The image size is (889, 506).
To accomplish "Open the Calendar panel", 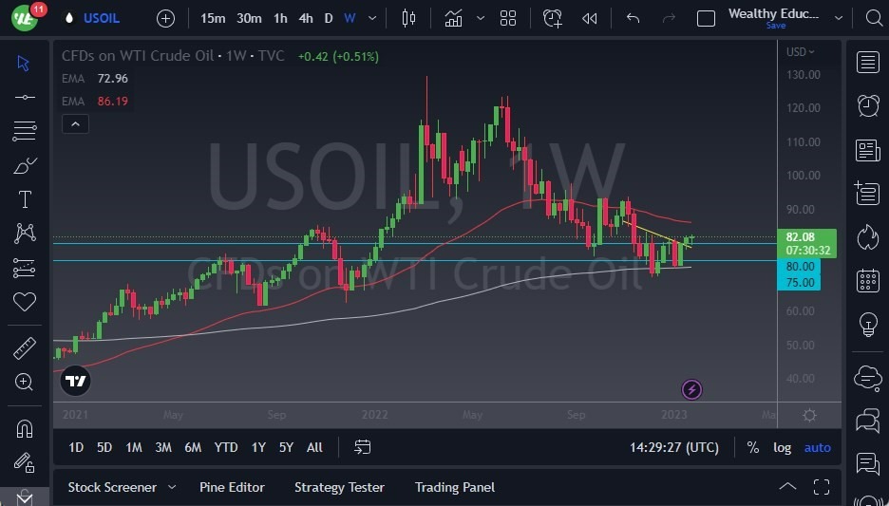I will (x=868, y=280).
